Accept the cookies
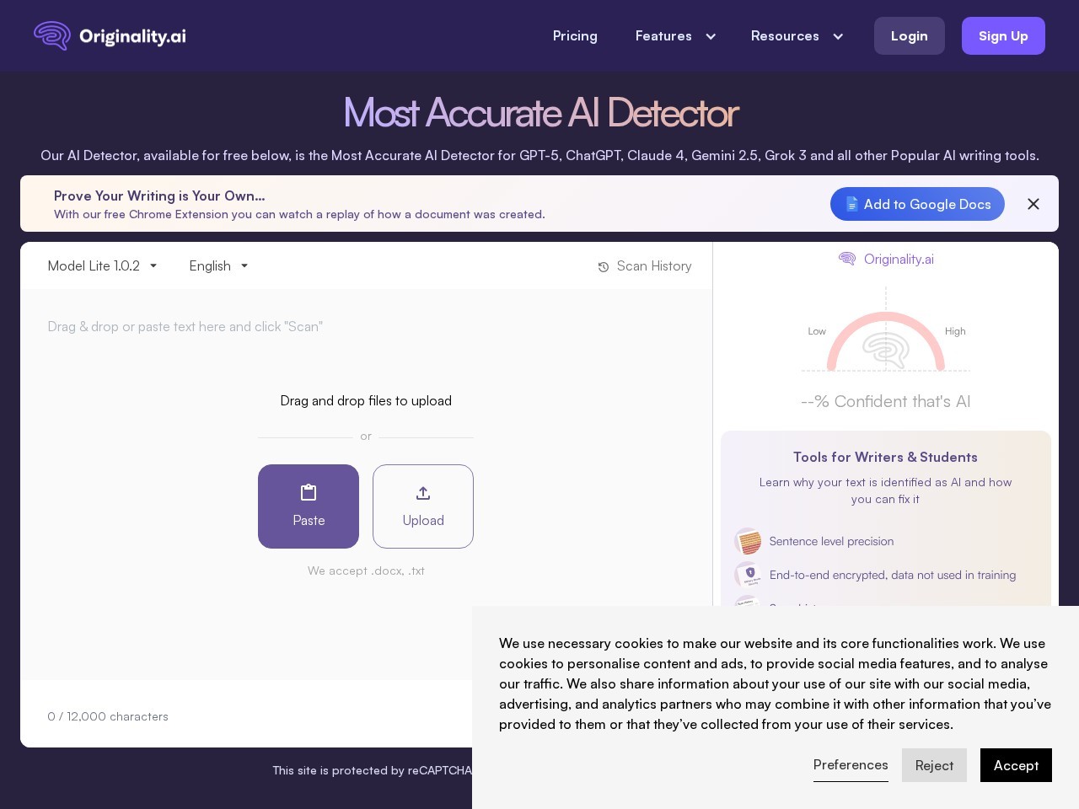Screen dimensions: 1079x809 [1016, 765]
